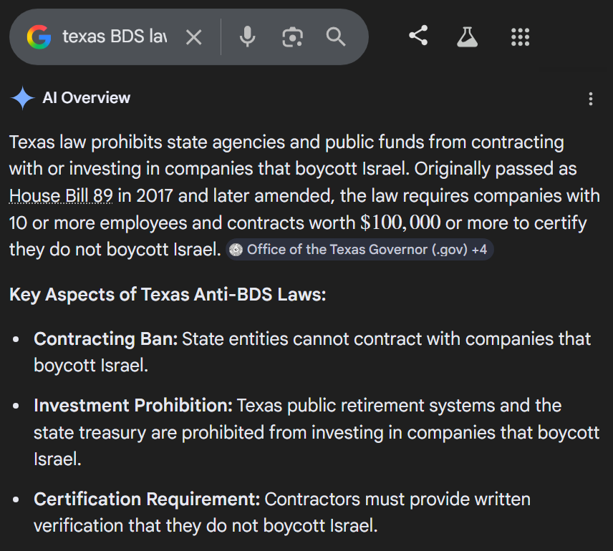Click the 'Contracting Ban:' bold label
This screenshot has height=551, width=613.
105,338
